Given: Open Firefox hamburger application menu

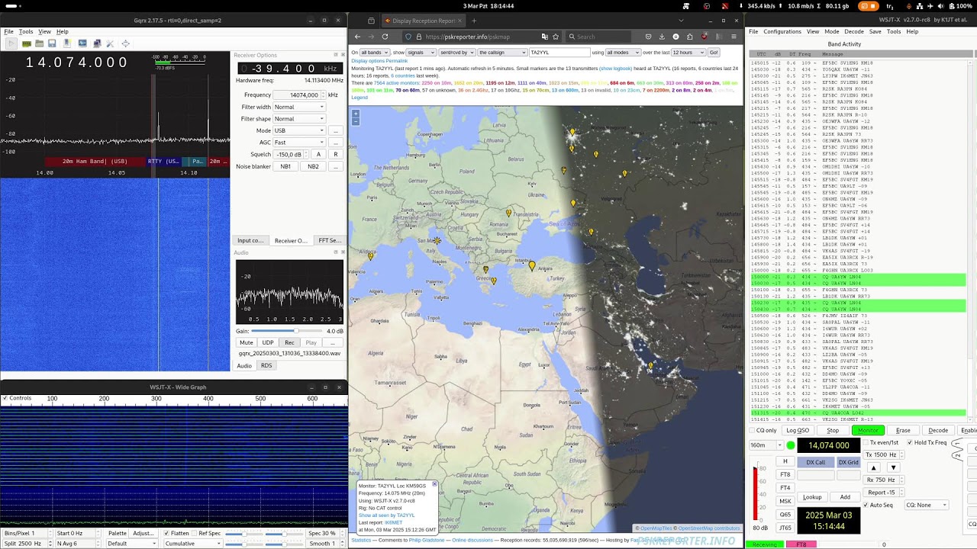Looking at the screenshot, I should point(734,37).
